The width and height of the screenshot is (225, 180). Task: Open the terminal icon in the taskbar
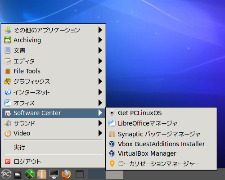(18, 174)
